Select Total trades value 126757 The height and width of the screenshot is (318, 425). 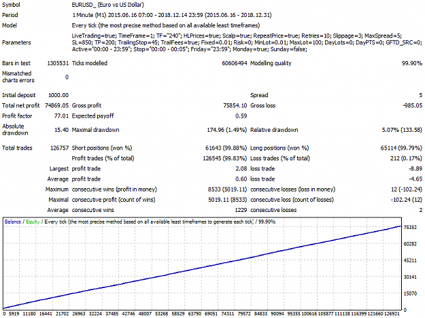[59, 148]
